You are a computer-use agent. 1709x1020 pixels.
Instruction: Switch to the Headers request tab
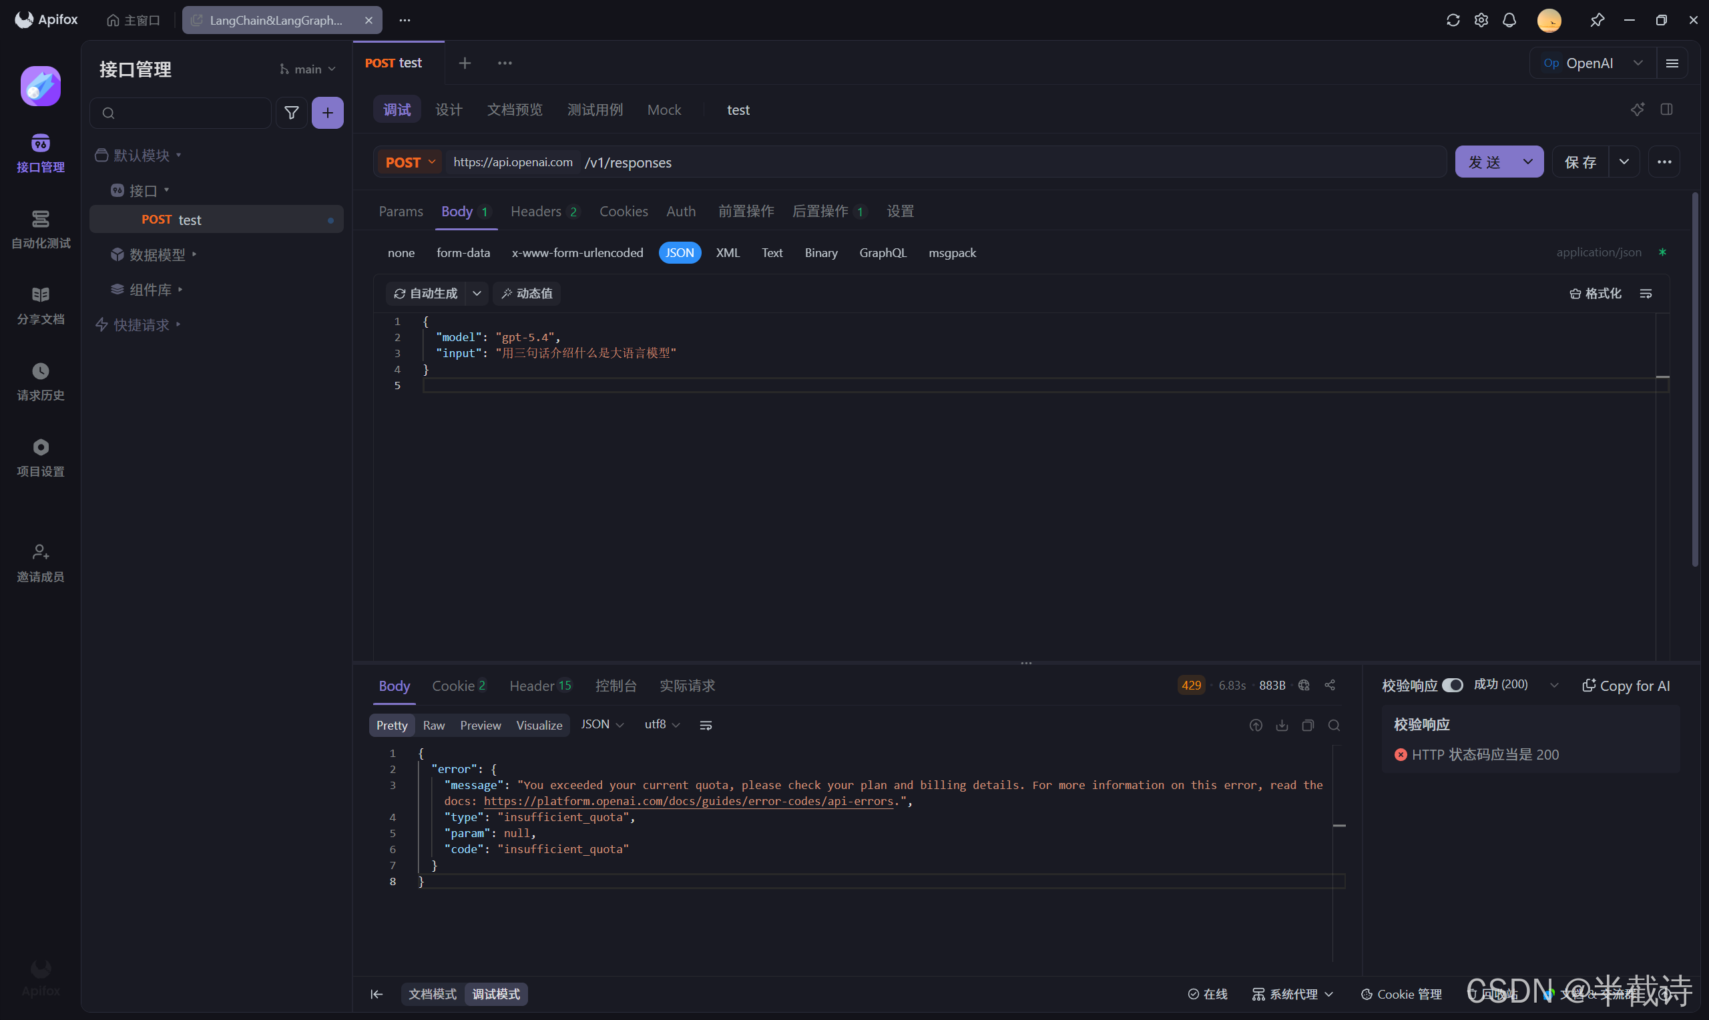point(536,212)
